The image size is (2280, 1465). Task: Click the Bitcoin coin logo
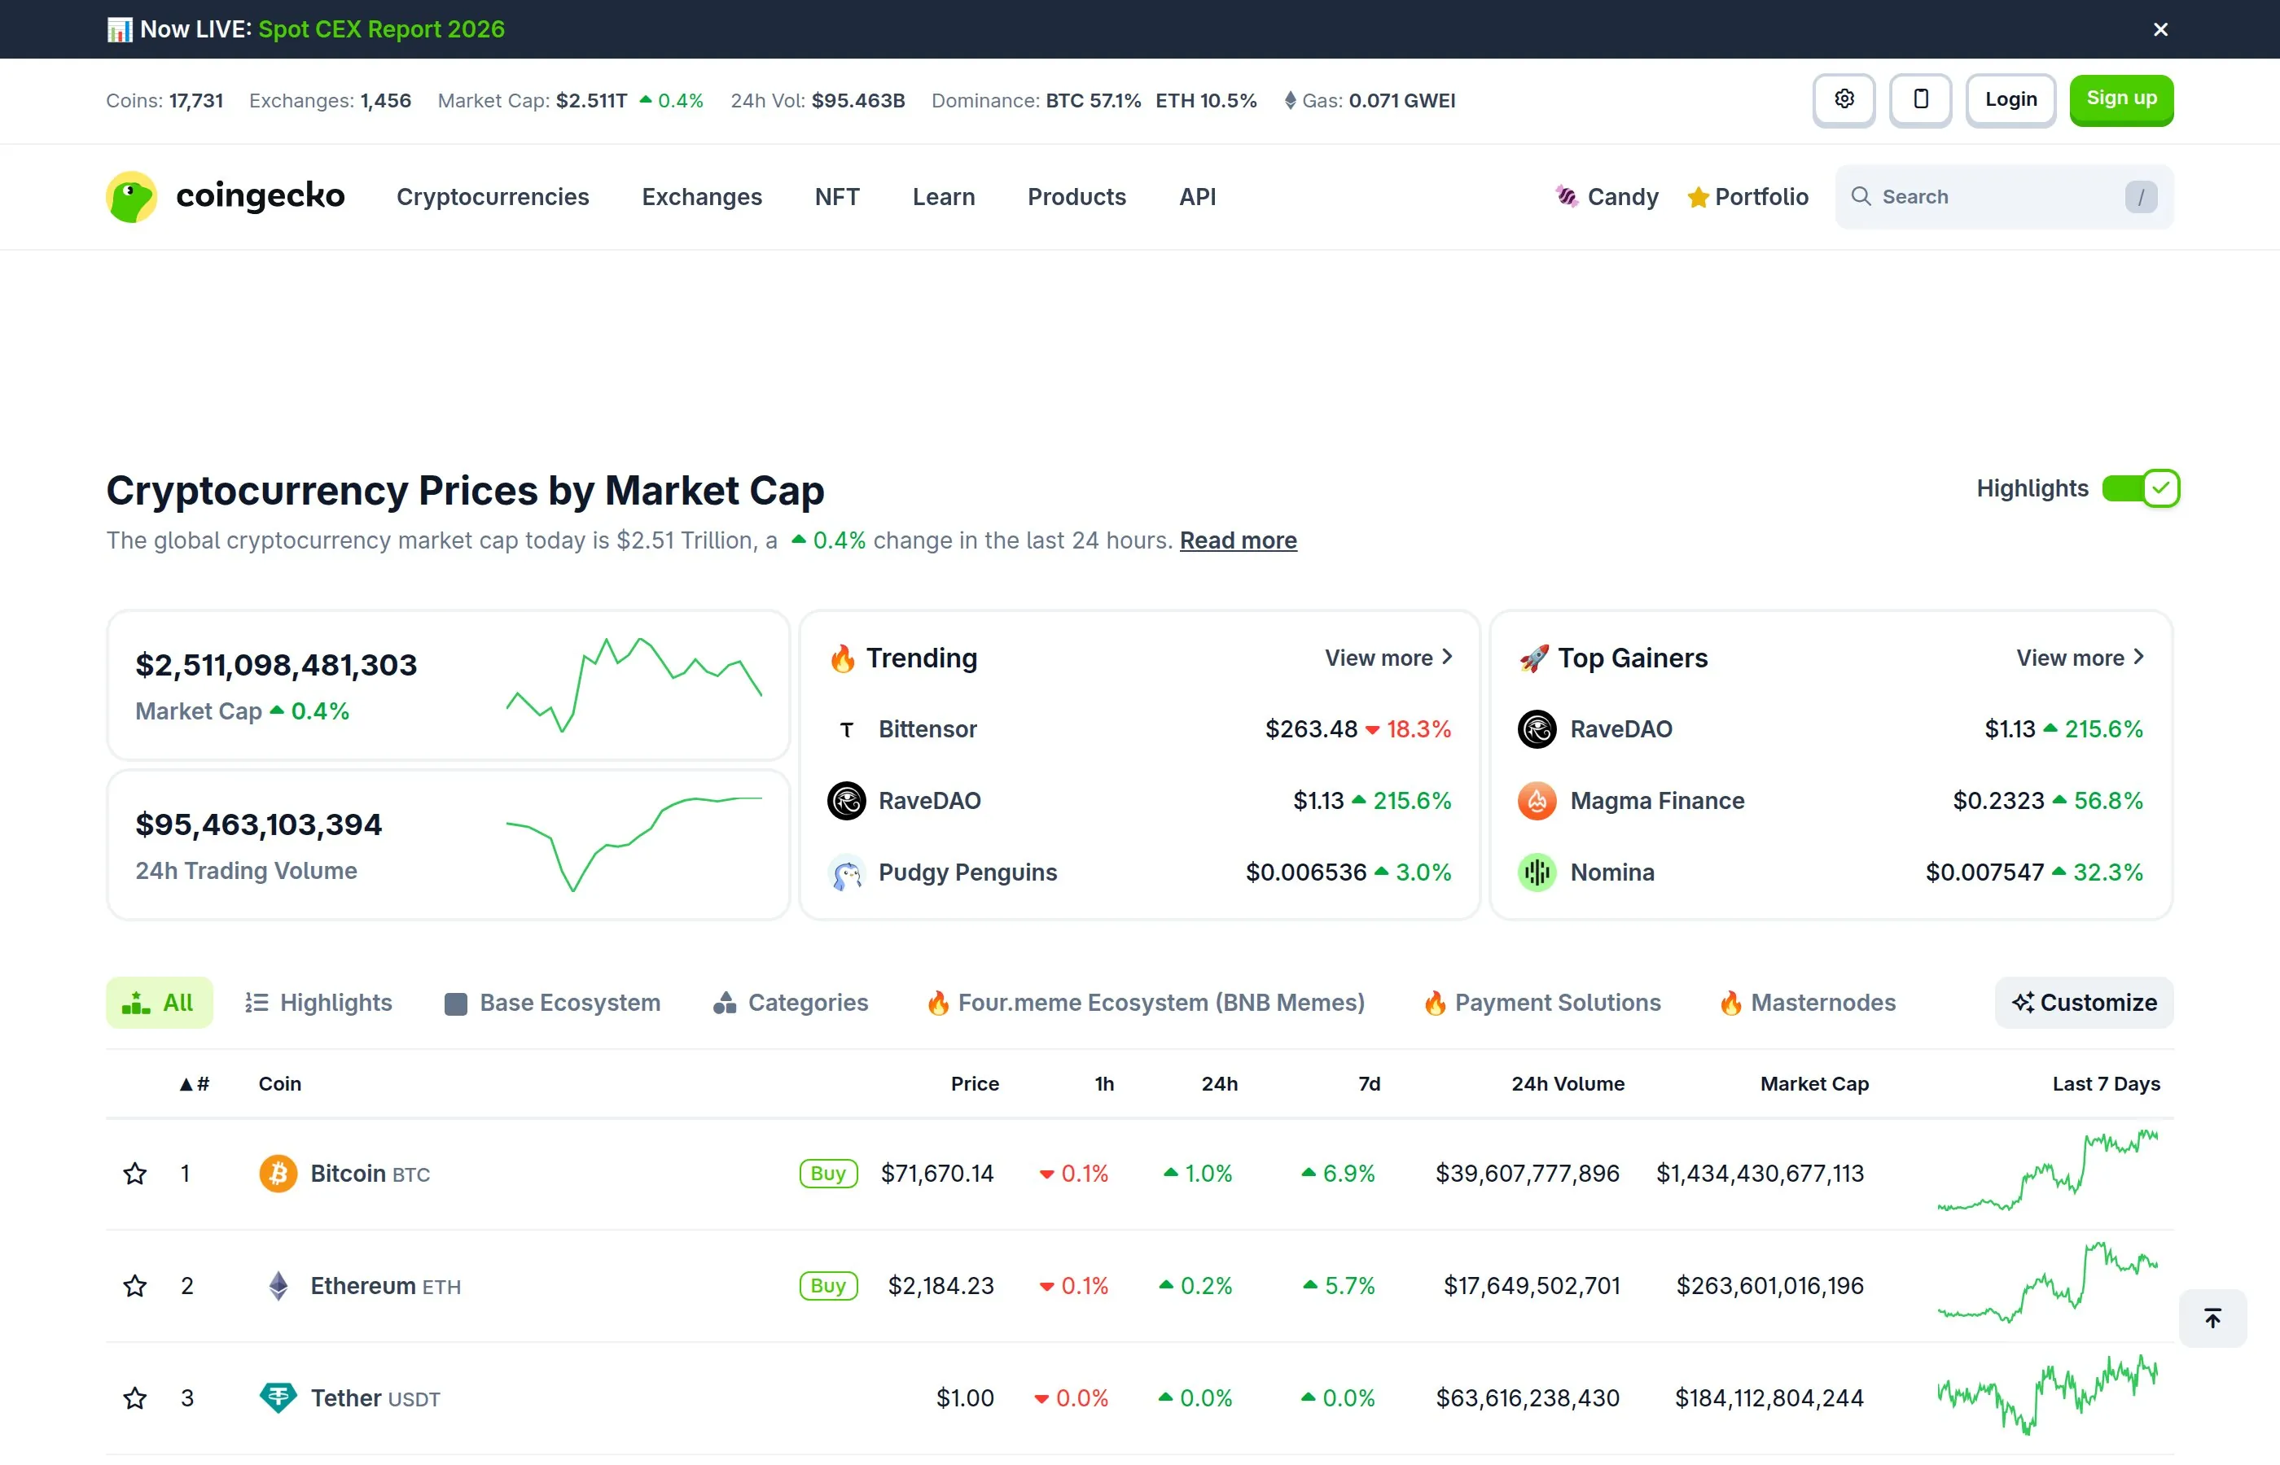coord(278,1173)
